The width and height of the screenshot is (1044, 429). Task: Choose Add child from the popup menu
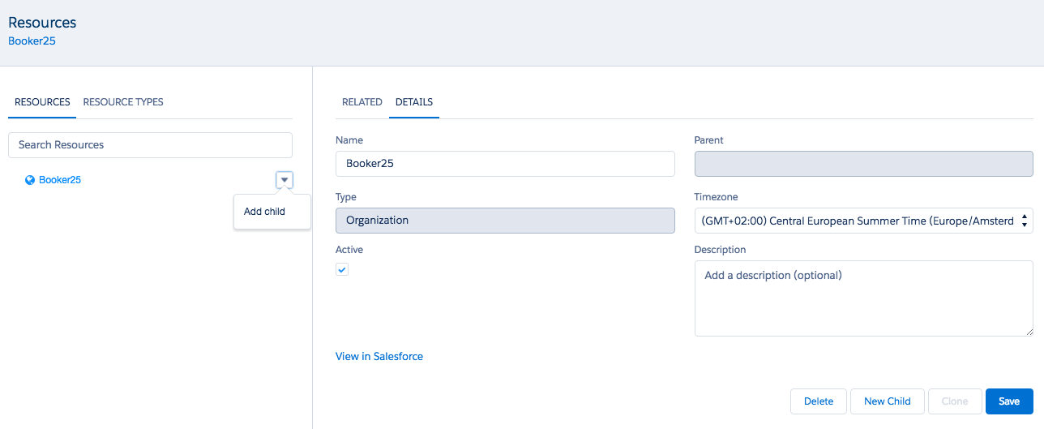click(x=264, y=212)
